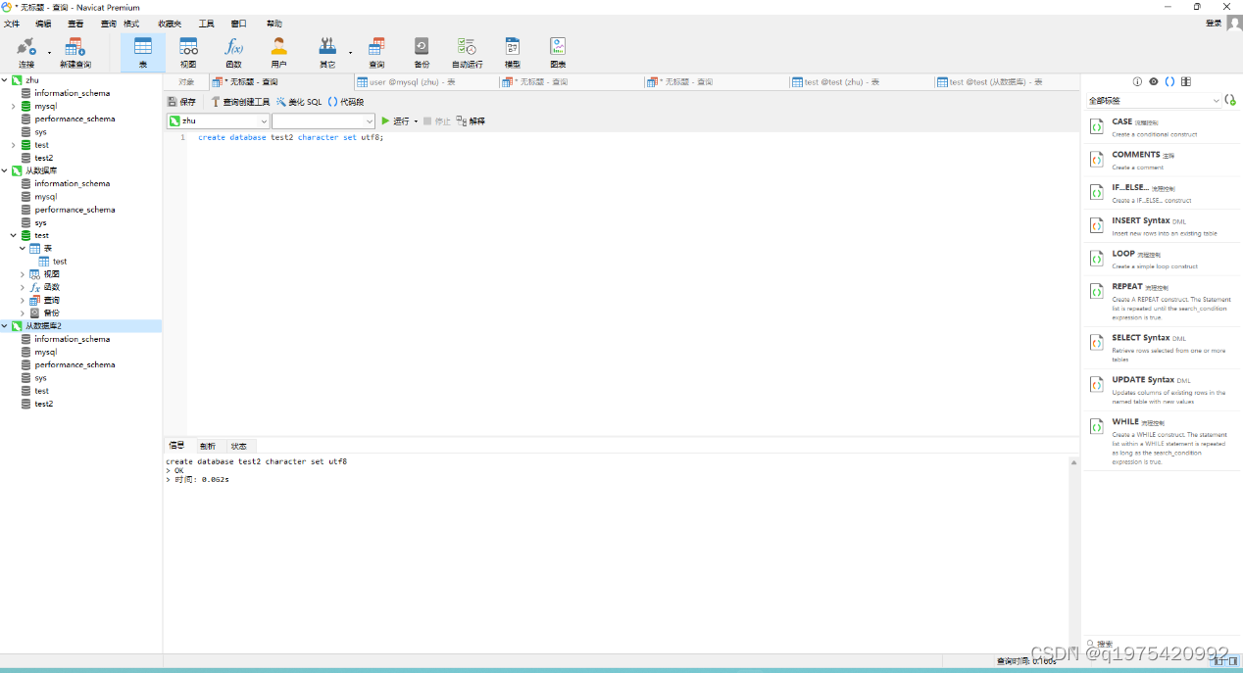1243x673 pixels.
Task: Open the 文件 menu
Action: pyautogui.click(x=12, y=24)
